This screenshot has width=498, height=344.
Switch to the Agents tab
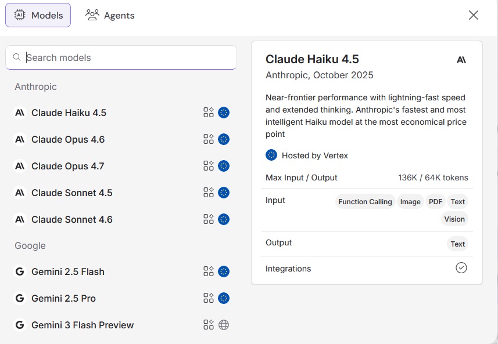coord(110,15)
